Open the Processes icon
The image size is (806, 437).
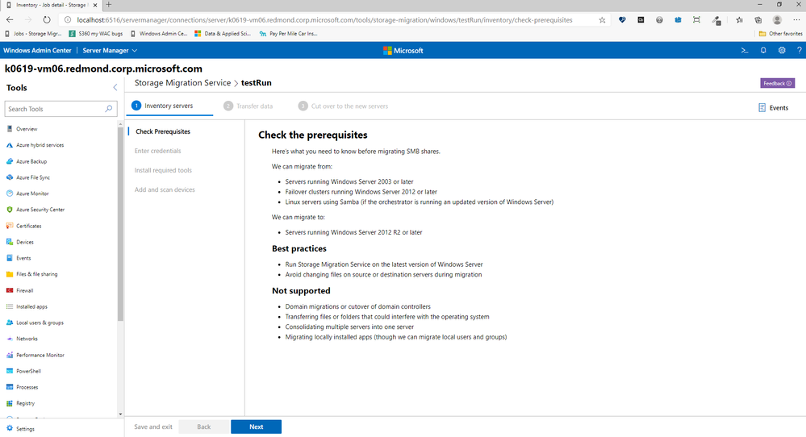point(9,387)
